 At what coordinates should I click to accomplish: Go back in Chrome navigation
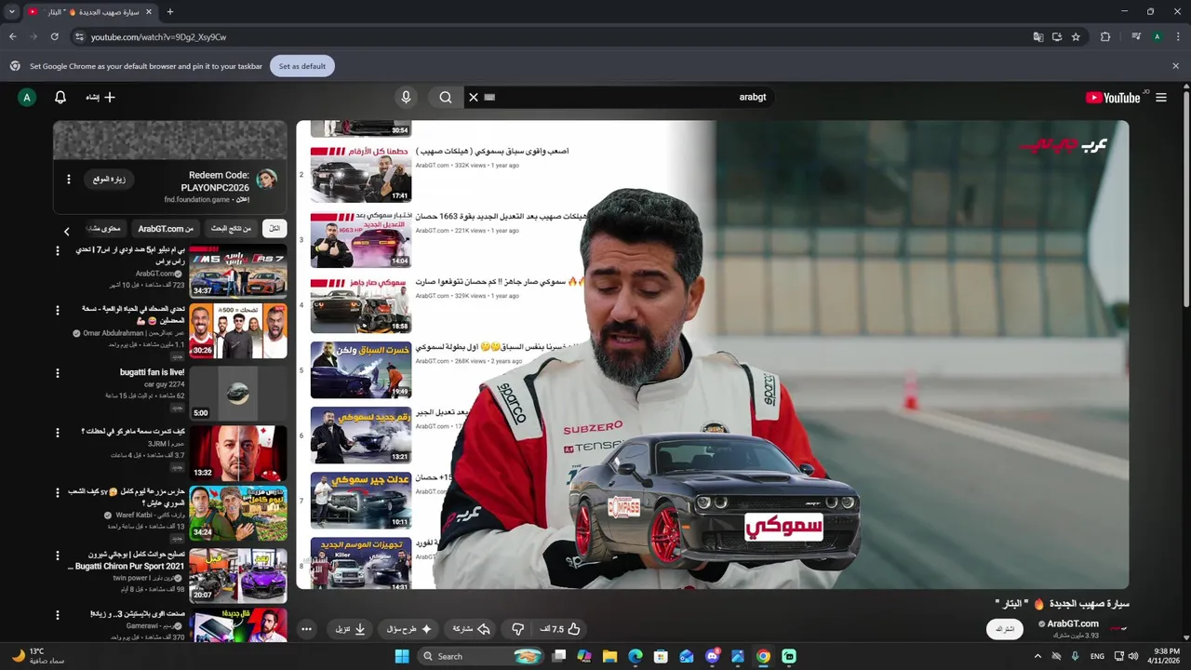click(x=13, y=36)
